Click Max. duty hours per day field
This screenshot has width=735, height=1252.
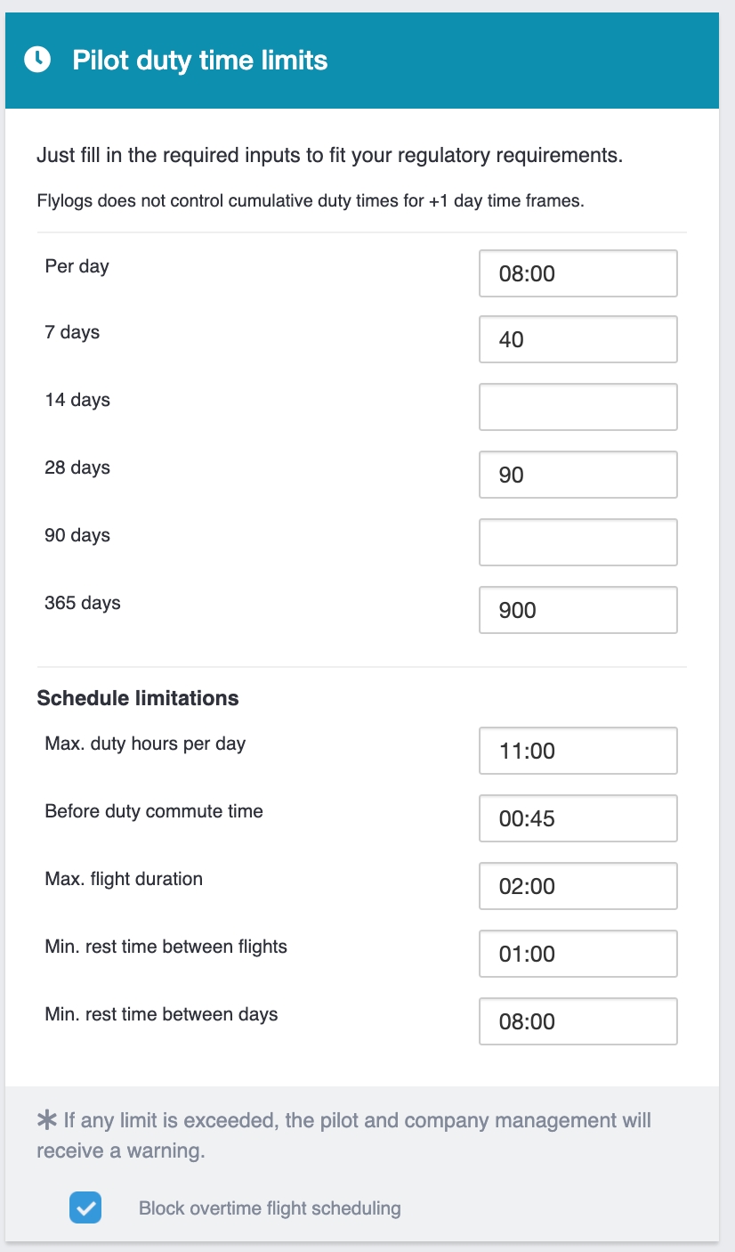(x=577, y=751)
